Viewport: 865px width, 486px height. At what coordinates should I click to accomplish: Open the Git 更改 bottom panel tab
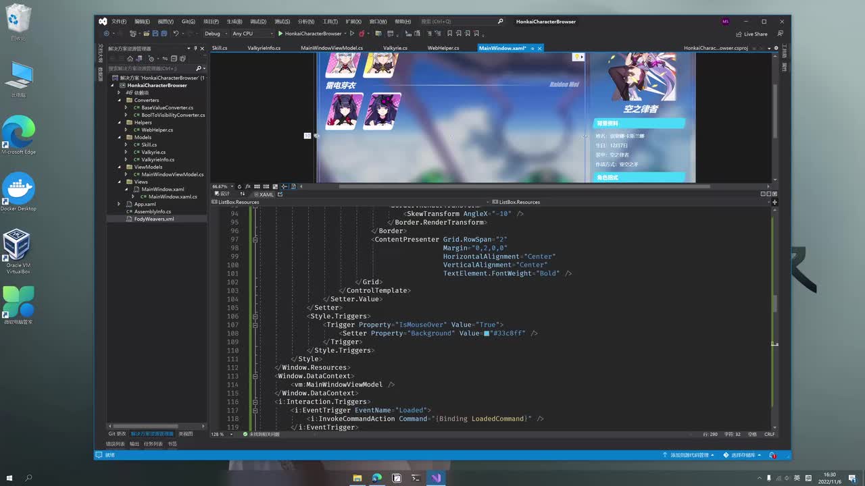pyautogui.click(x=118, y=434)
